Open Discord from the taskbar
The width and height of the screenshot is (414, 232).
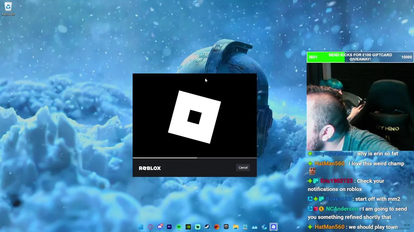pyautogui.click(x=160, y=227)
